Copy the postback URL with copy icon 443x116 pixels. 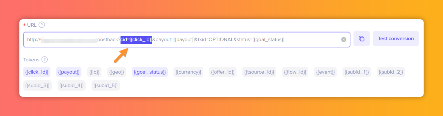click(x=362, y=39)
